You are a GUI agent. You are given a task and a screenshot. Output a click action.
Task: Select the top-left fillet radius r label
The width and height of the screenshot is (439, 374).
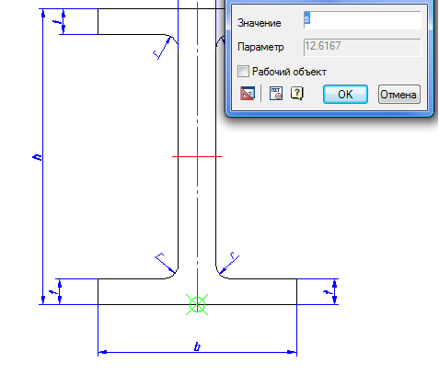tap(156, 54)
